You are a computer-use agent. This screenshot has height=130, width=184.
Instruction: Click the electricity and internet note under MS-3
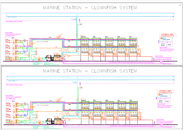pos(165,106)
